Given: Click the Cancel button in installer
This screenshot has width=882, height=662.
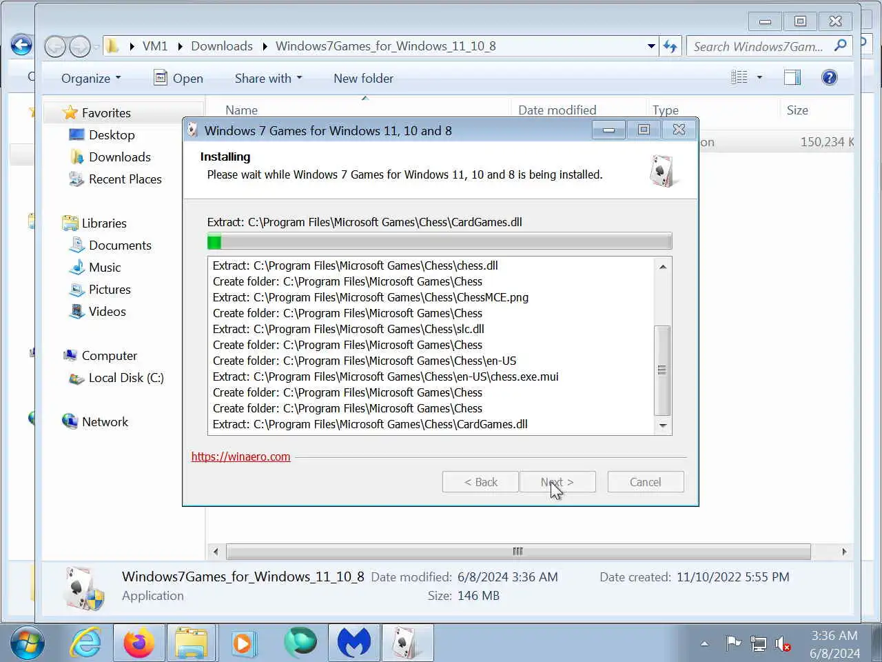Looking at the screenshot, I should [646, 482].
